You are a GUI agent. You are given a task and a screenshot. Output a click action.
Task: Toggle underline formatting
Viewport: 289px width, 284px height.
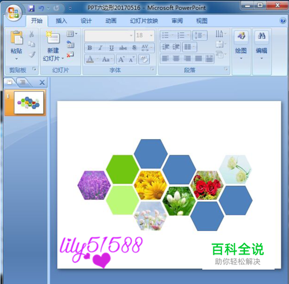coord(112,48)
